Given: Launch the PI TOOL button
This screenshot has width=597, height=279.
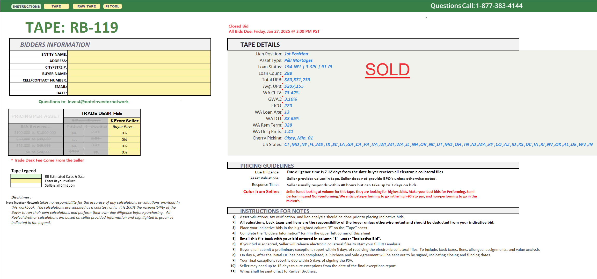Looking at the screenshot, I should pyautogui.click(x=112, y=6).
